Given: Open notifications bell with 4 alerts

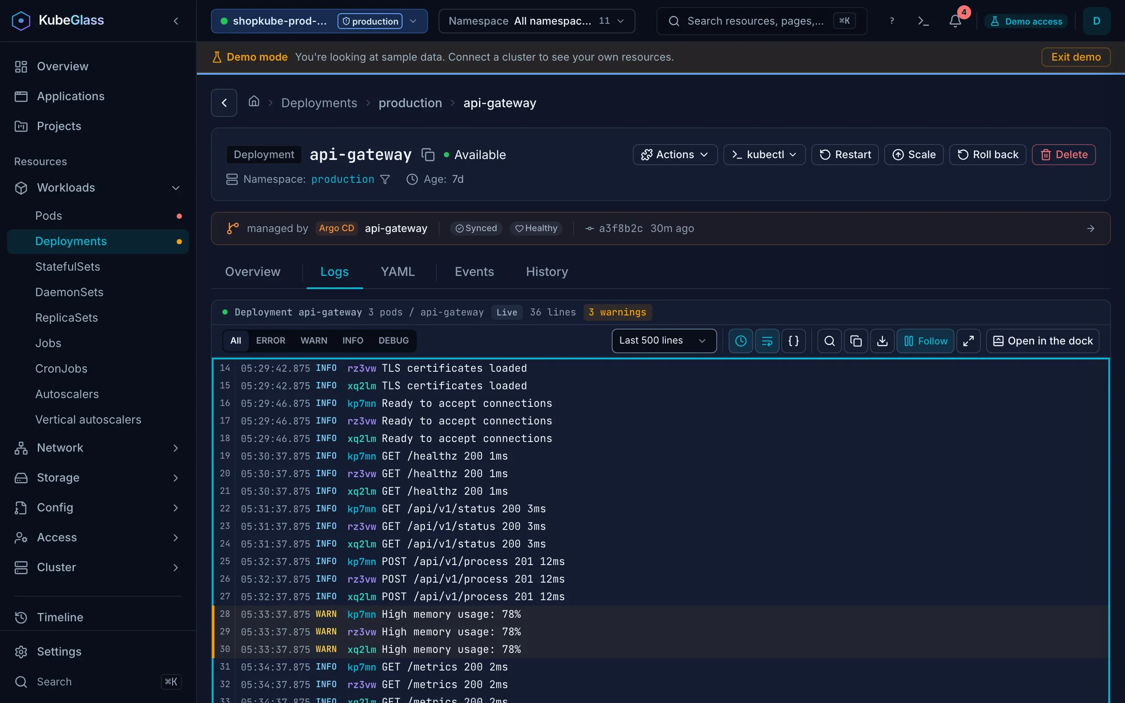Looking at the screenshot, I should tap(955, 21).
